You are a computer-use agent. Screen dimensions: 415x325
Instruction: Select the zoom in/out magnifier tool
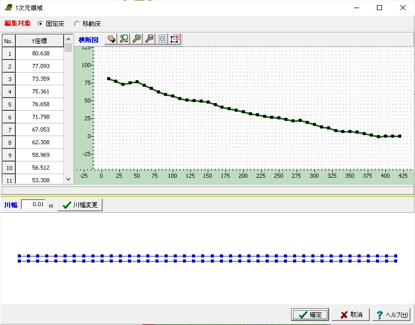124,39
